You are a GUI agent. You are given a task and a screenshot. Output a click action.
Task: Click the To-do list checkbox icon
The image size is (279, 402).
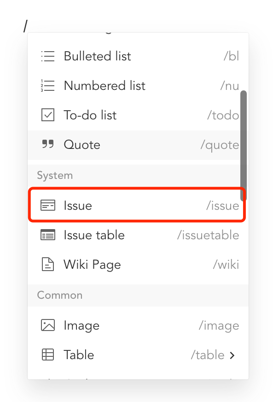48,115
